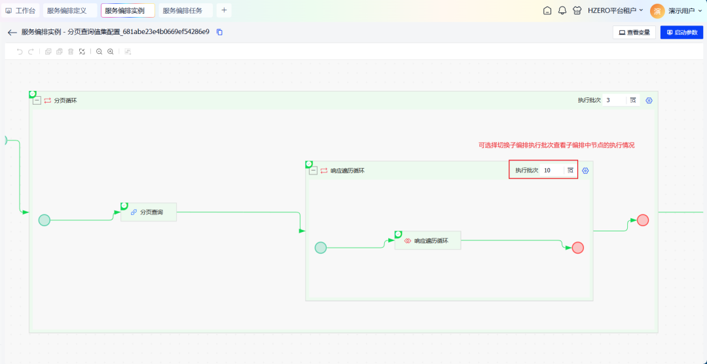The image size is (707, 364).
Task: Open settings gear of 响应遍历循环 container
Action: coord(585,171)
